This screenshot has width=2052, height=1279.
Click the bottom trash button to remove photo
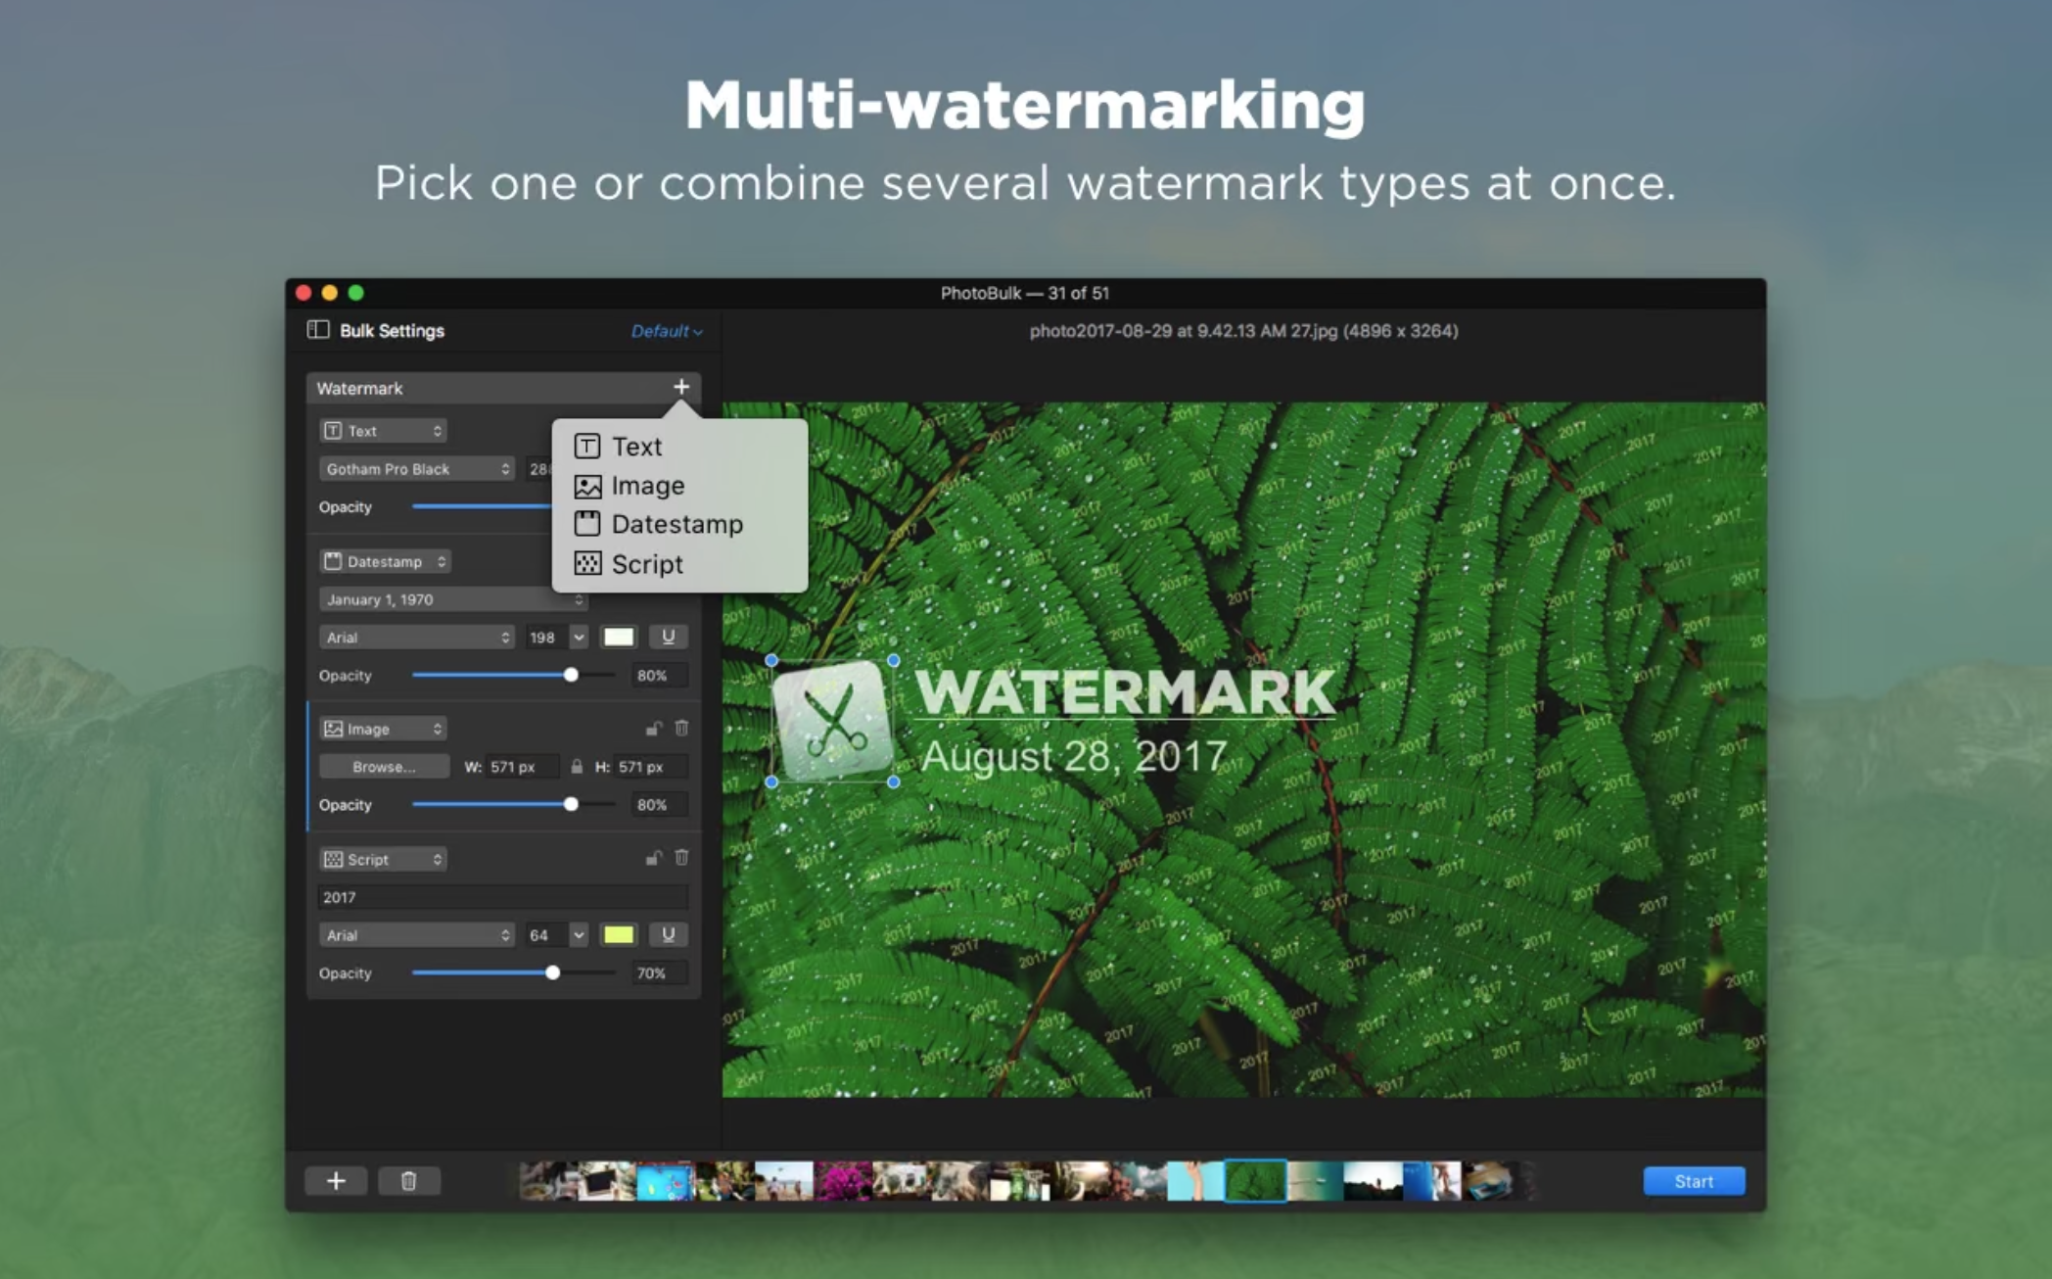click(x=409, y=1181)
